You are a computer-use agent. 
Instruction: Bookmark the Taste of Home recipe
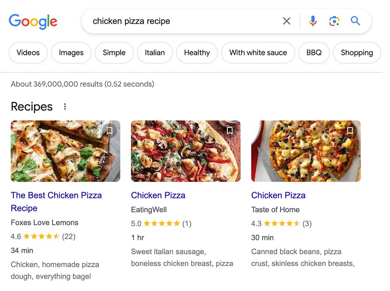[350, 131]
